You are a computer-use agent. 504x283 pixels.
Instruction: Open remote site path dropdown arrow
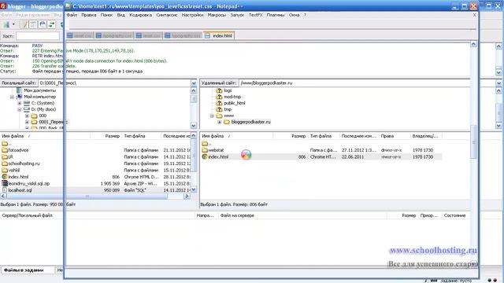pyautogui.click(x=498, y=83)
